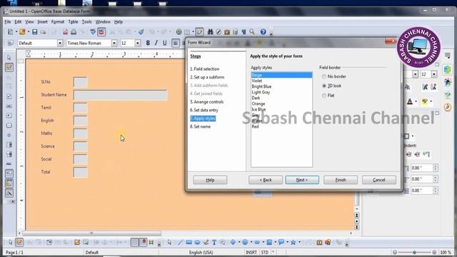The width and height of the screenshot is (457, 257).
Task: Open the Table menu
Action: 73,22
